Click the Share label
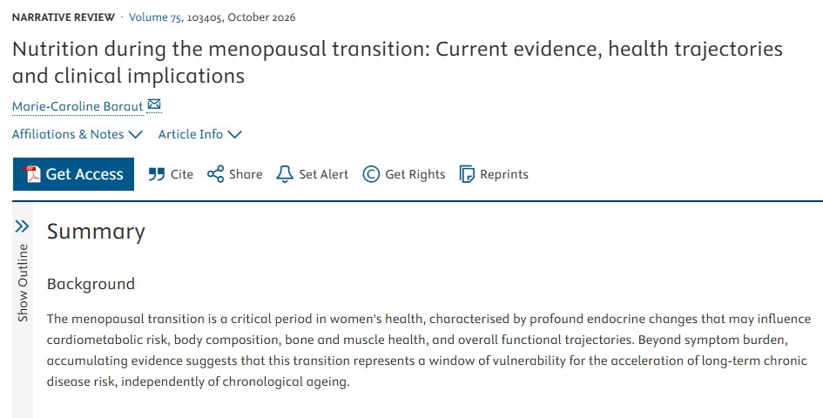 [x=246, y=174]
